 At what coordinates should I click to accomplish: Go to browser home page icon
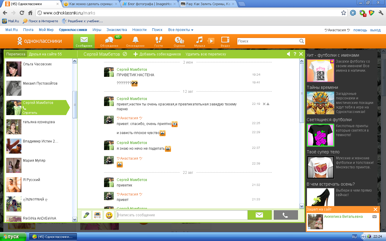point(30,13)
